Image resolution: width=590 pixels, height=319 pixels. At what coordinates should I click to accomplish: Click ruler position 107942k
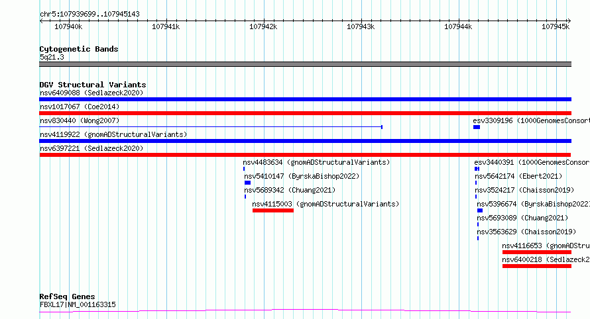(x=263, y=26)
